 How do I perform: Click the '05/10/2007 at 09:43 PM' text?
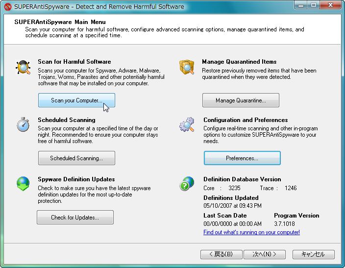point(232,205)
